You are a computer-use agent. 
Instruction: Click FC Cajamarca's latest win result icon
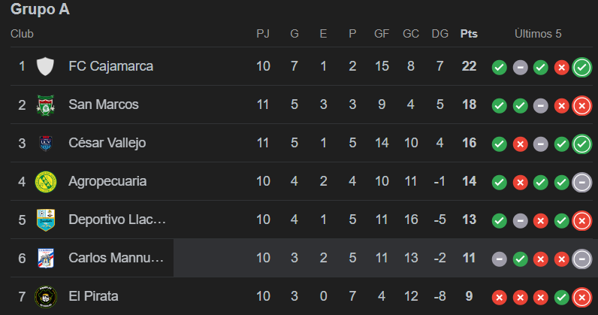[x=581, y=67]
